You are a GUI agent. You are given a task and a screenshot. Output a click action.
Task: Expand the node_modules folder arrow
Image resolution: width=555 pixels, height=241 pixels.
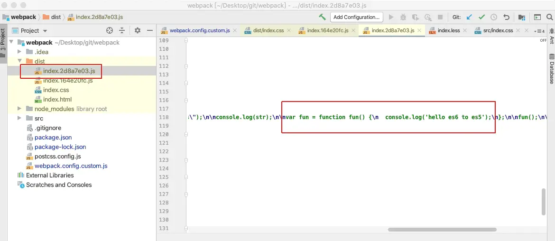click(20, 109)
